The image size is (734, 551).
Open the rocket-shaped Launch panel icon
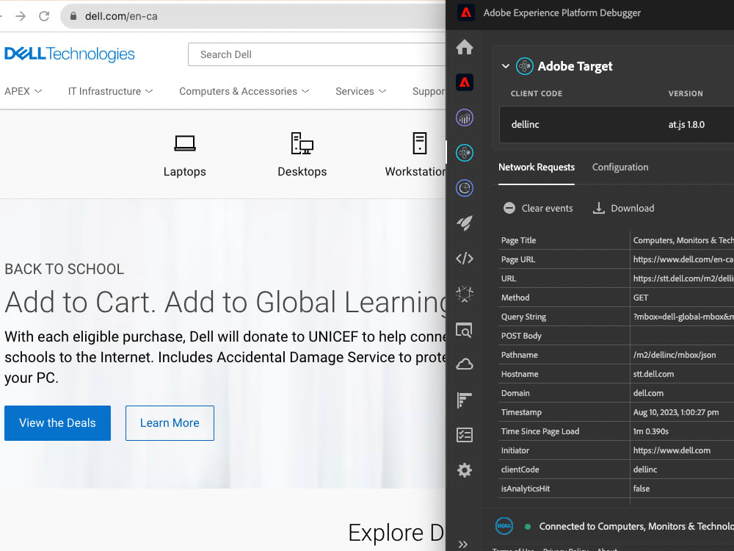click(x=464, y=223)
